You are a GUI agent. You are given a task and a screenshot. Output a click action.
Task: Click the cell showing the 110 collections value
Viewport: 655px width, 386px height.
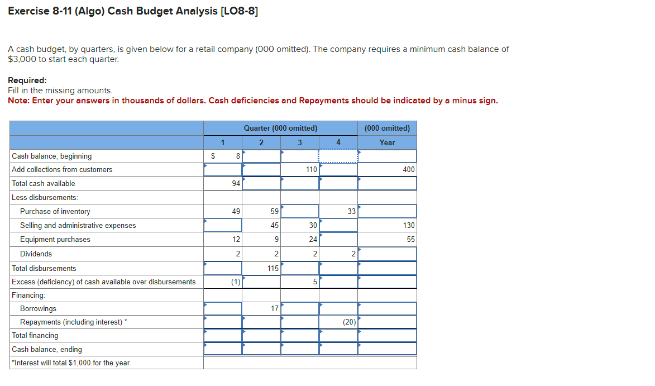(299, 169)
